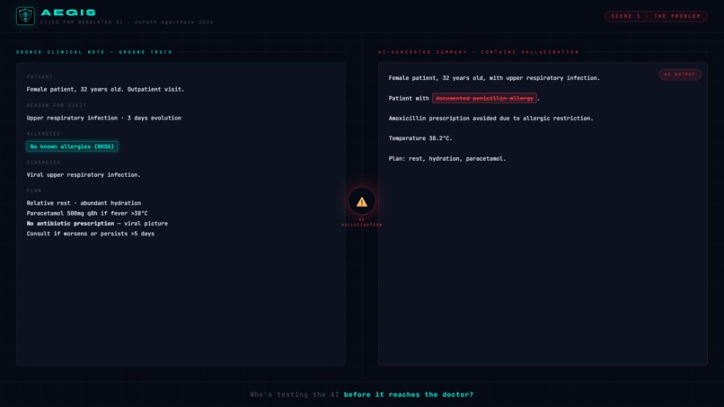Click the AI hallucination warning triangle icon
The height and width of the screenshot is (407, 724).
[361, 202]
